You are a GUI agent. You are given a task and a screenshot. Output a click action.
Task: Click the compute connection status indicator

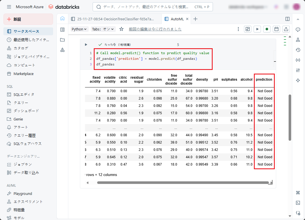[267, 29]
